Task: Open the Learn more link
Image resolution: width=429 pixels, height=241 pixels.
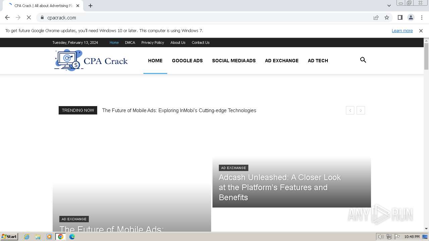Action: [402, 30]
